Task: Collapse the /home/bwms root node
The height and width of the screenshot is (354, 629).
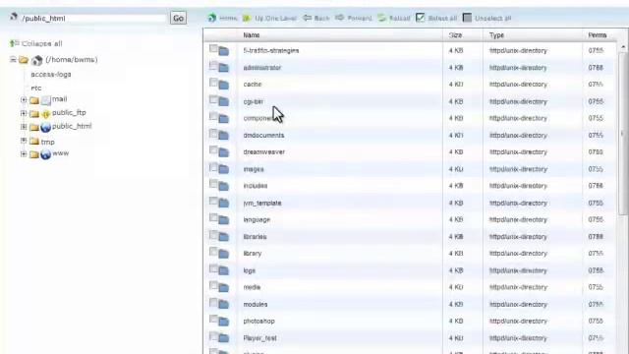Action: tap(13, 60)
